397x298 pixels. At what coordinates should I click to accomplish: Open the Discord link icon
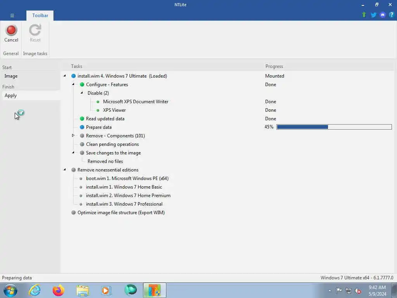click(x=383, y=15)
